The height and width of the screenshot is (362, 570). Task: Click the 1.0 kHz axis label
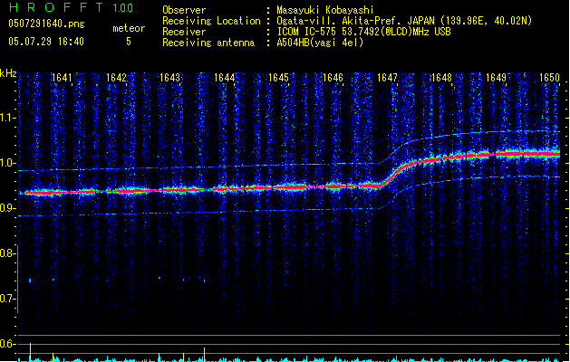tap(8, 164)
